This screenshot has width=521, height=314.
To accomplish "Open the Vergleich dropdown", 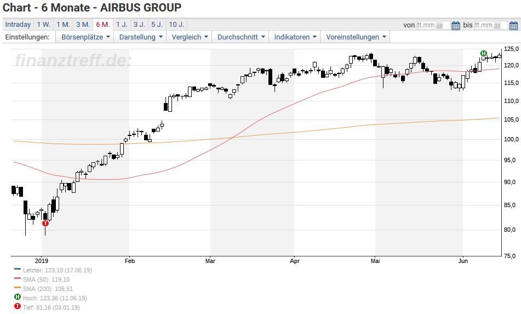I will point(190,37).
